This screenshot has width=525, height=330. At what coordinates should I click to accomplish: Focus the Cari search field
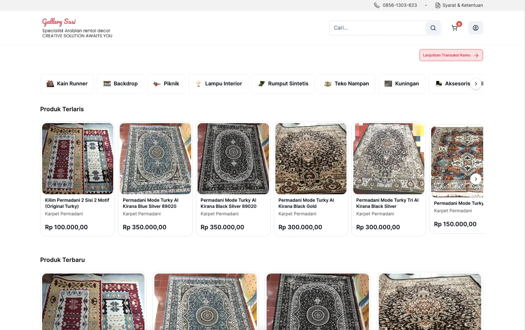point(377,28)
